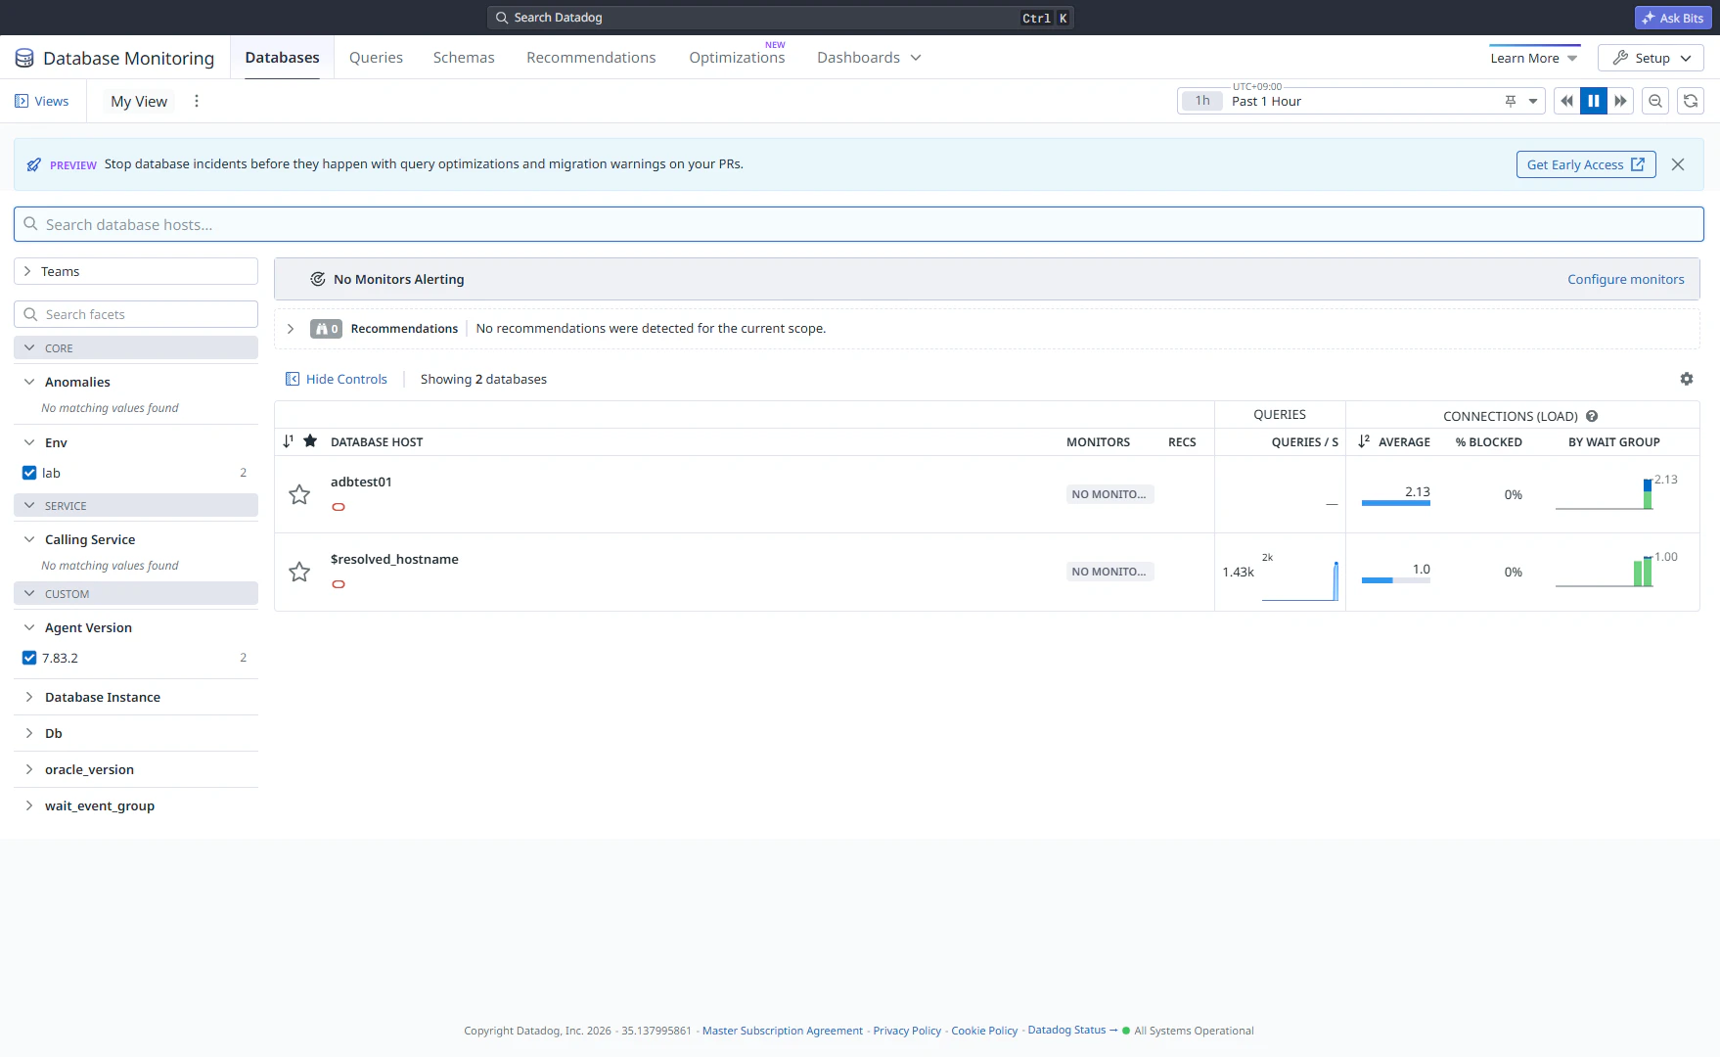The height and width of the screenshot is (1057, 1720).
Task: Focus the Search Datadog field
Action: point(781,18)
